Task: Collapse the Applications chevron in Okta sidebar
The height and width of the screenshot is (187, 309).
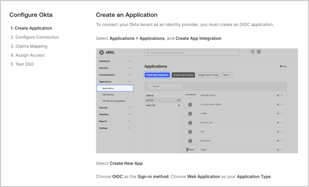Action: coord(129,81)
